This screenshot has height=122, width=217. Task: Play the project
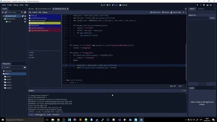click(197, 5)
